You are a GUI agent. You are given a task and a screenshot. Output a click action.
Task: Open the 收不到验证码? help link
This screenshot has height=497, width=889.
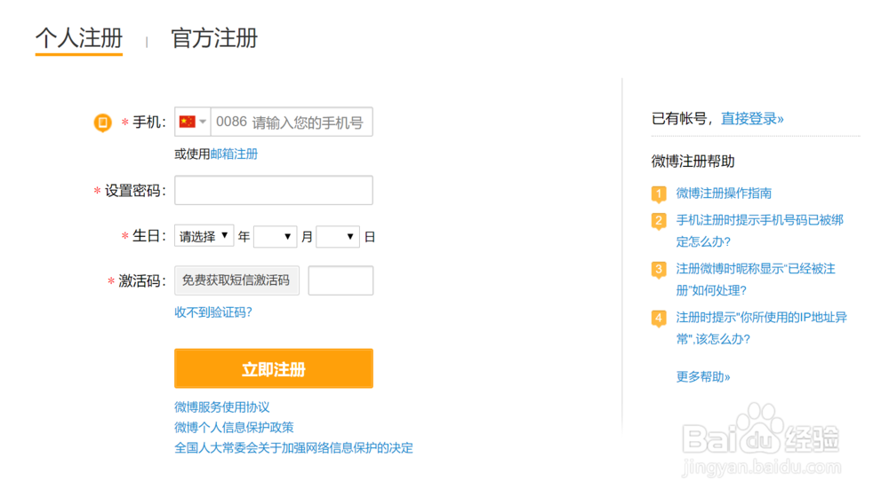(x=213, y=312)
